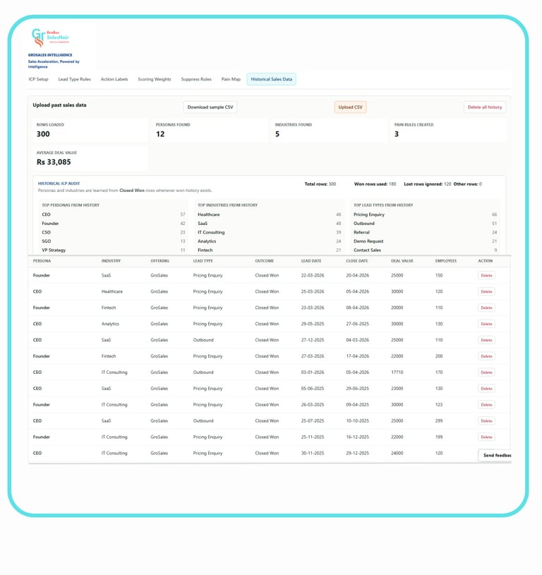Open the ICP Setup tab
This screenshot has height=575, width=542.
tap(39, 79)
